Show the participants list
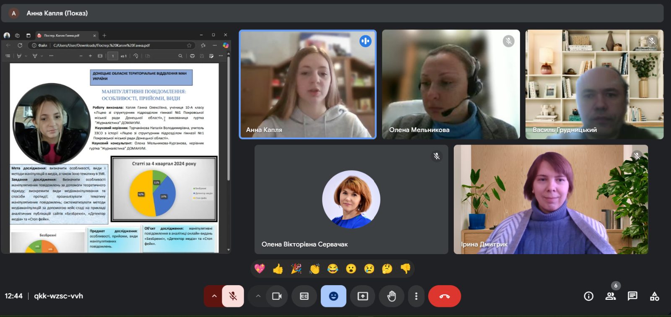Viewport: 671px width, 317px height. point(611,296)
